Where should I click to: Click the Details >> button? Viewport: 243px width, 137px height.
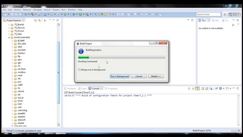click(x=156, y=76)
